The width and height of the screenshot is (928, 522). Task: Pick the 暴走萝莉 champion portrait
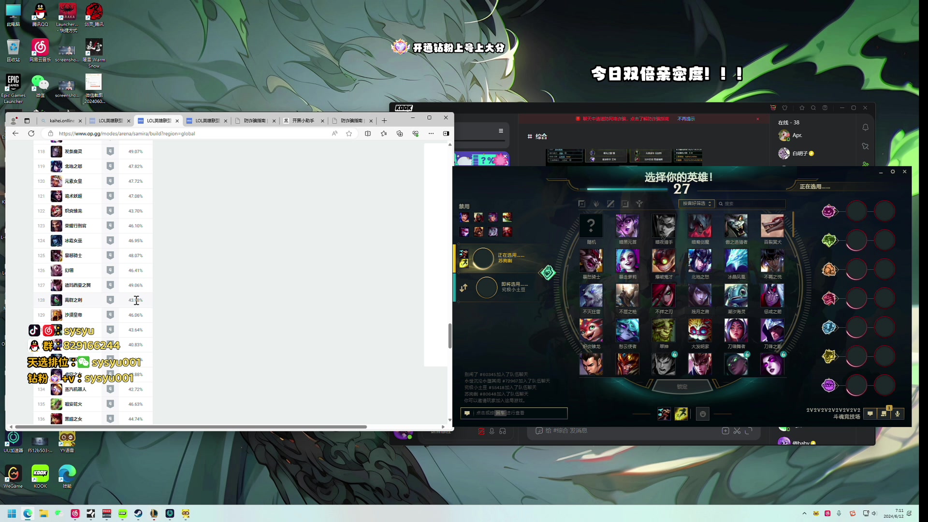pos(627,261)
